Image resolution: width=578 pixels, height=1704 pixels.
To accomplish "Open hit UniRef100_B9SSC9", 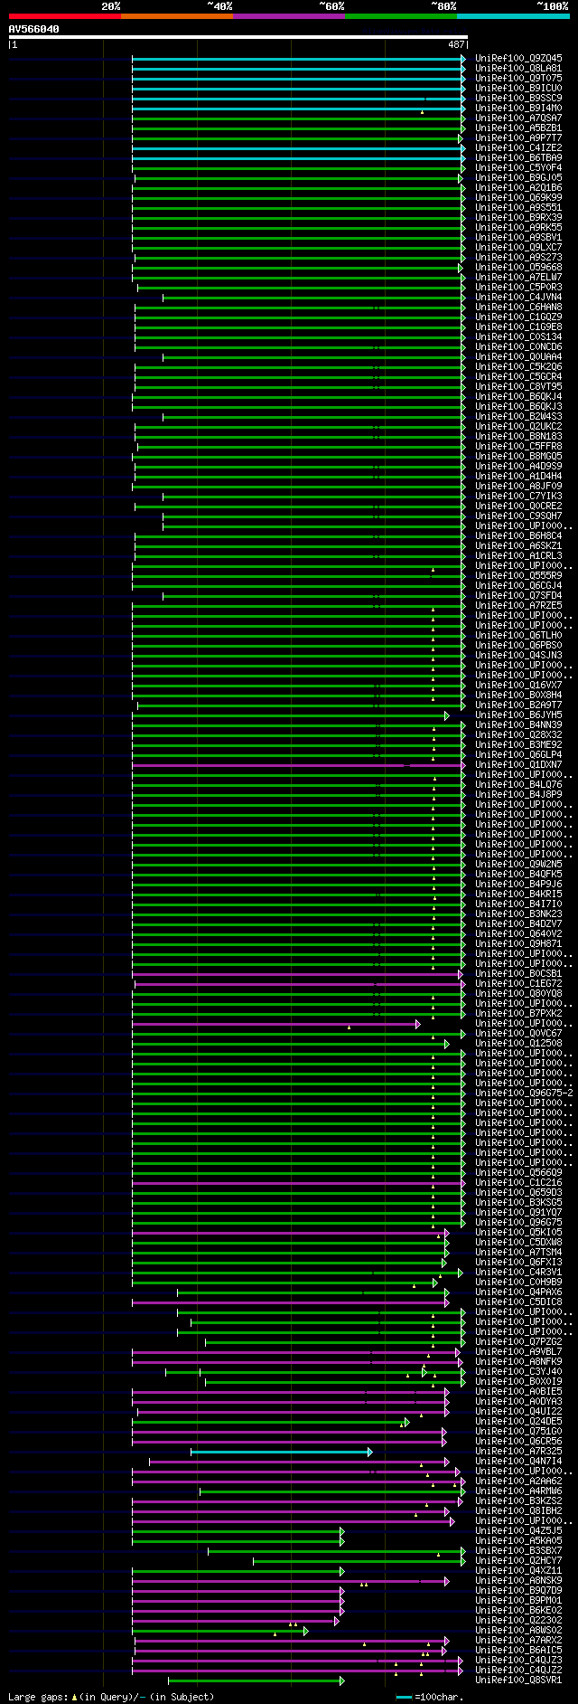I will [518, 99].
